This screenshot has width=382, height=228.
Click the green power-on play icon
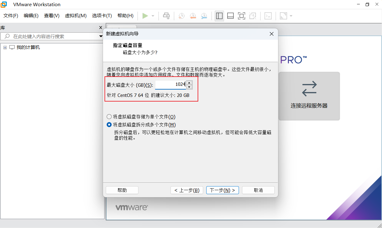point(145,16)
